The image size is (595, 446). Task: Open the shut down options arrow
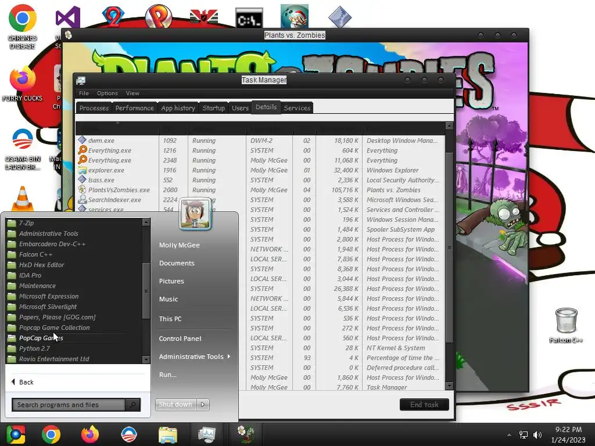point(203,404)
